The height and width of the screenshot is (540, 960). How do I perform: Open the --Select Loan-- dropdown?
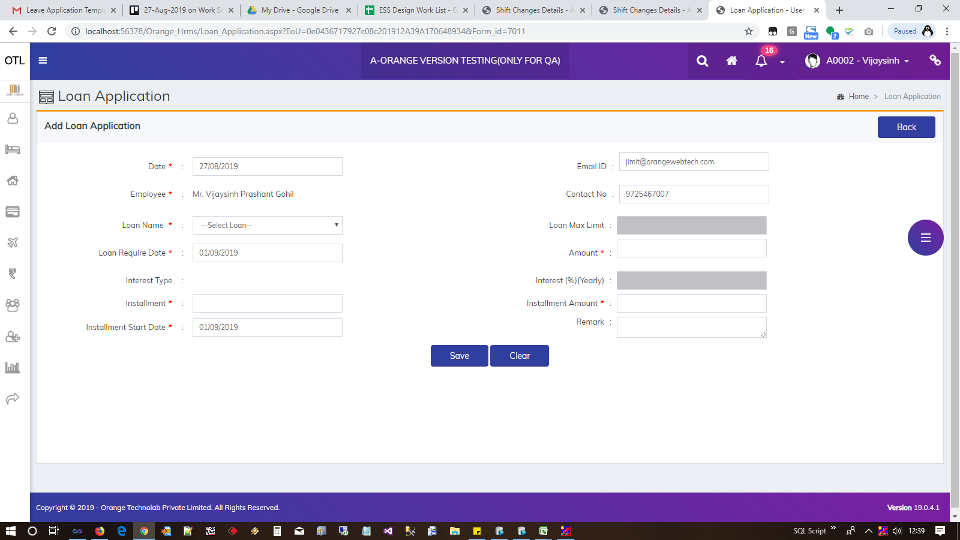(x=267, y=225)
